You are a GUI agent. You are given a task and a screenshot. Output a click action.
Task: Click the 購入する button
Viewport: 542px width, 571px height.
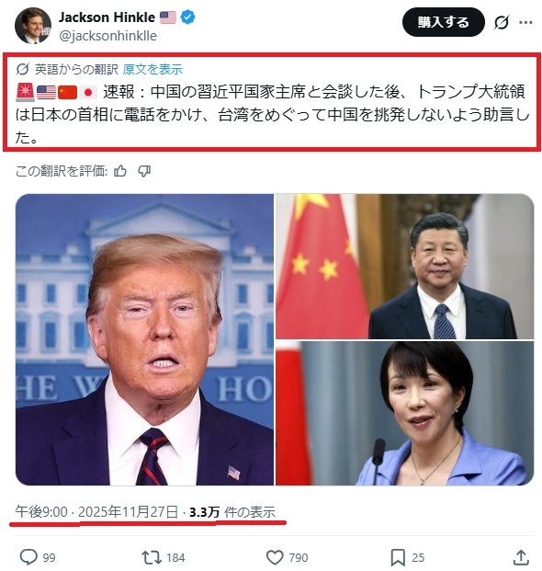pos(444,22)
